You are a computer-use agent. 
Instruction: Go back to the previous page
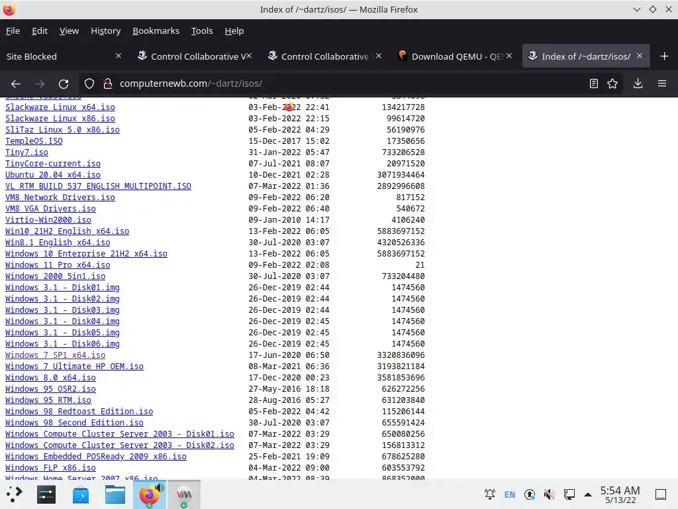16,84
